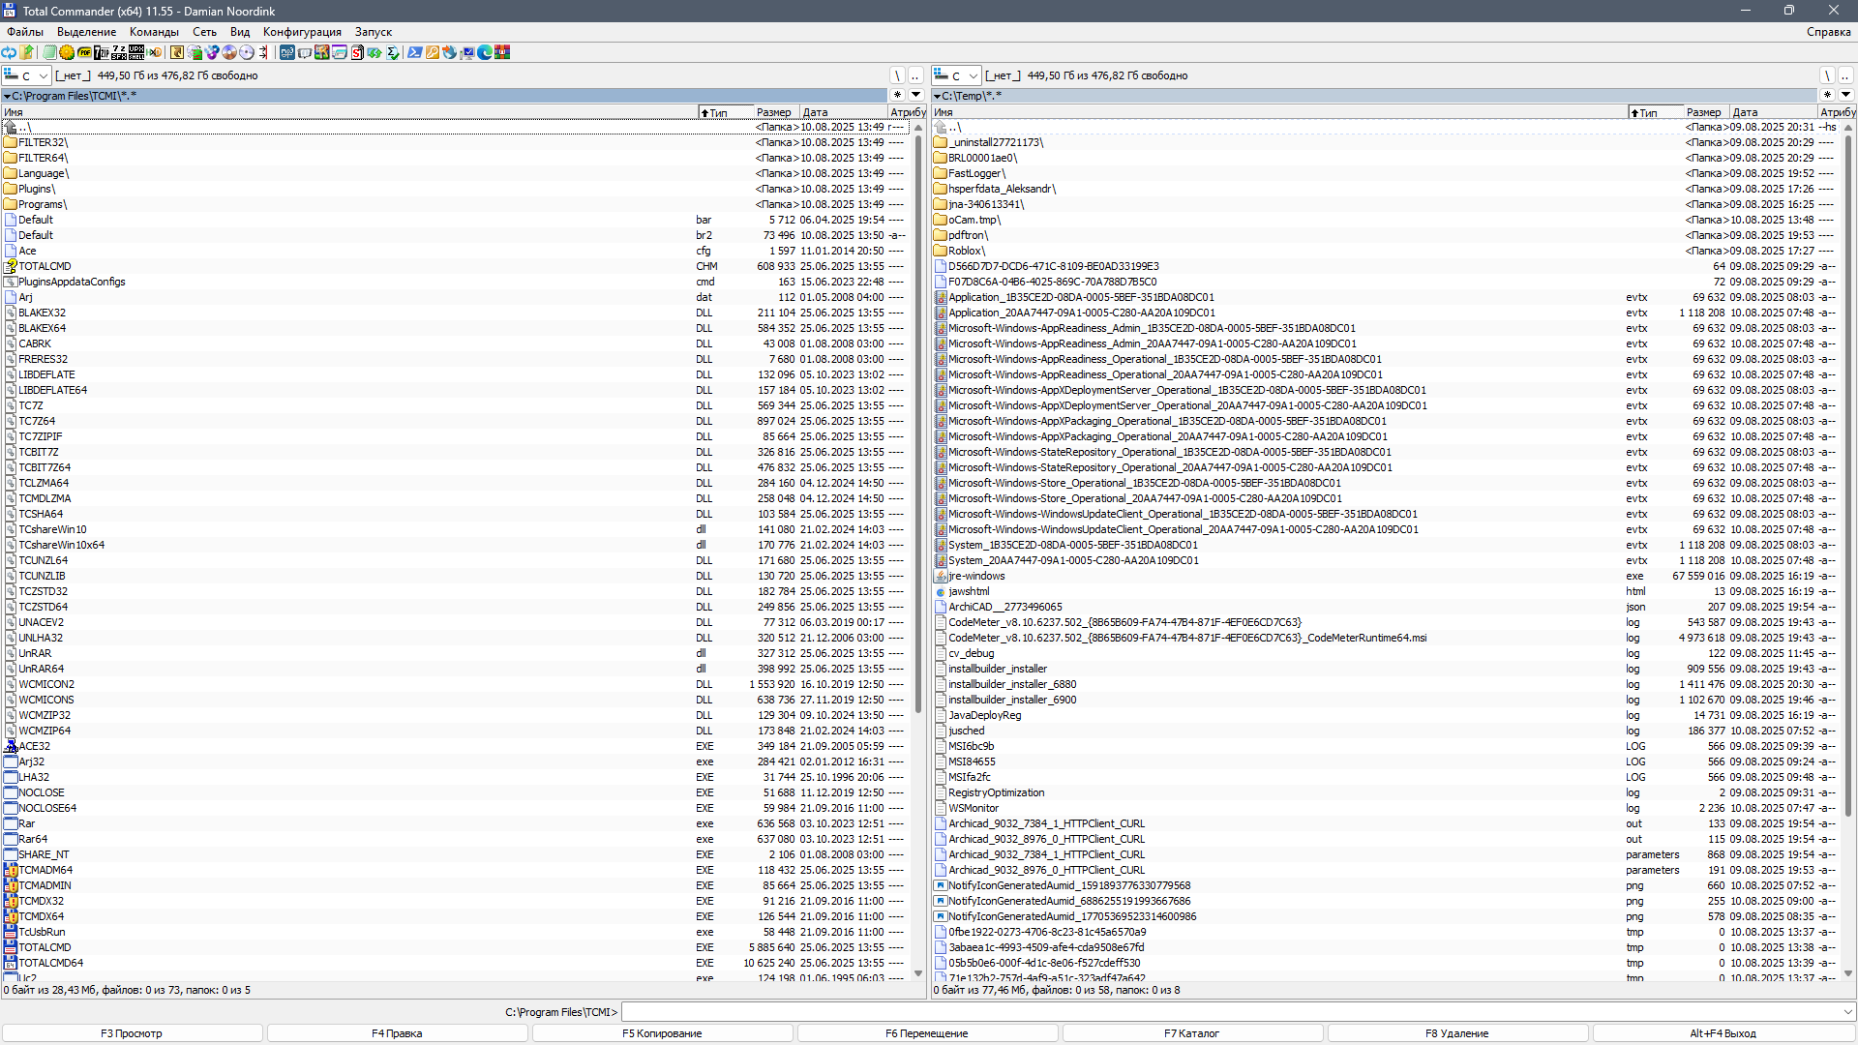Click the Alt+F4 Выход button
The width and height of the screenshot is (1858, 1045).
coord(1723,1033)
